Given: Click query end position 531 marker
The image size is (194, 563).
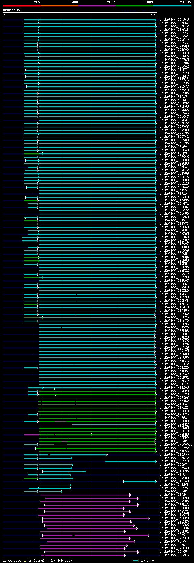Looking at the screenshot, I should click(x=153, y=15).
